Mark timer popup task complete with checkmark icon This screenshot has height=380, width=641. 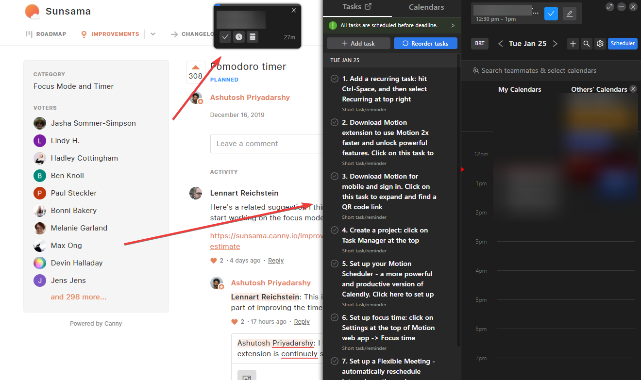coord(225,37)
